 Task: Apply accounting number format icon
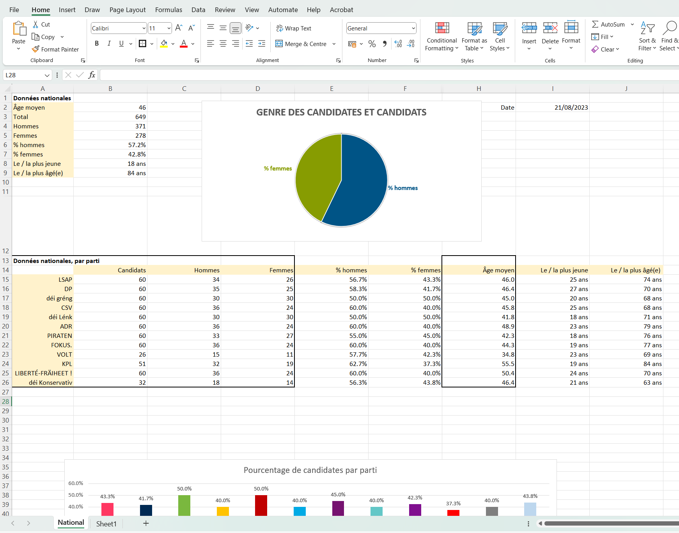coord(352,44)
